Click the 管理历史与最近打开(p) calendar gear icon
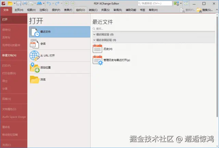 pyautogui.click(x=98, y=60)
